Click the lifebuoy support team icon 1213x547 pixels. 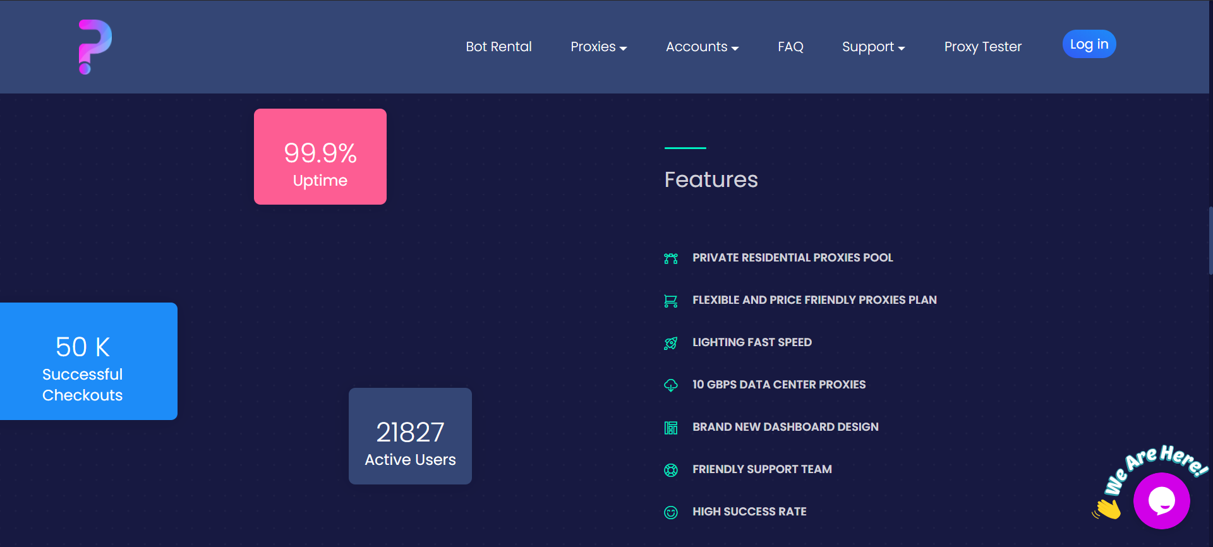(671, 470)
